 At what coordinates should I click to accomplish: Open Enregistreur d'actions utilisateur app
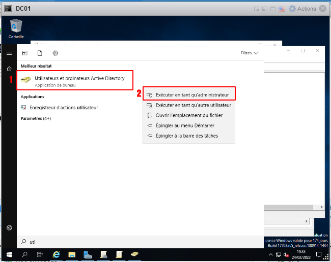[64, 108]
